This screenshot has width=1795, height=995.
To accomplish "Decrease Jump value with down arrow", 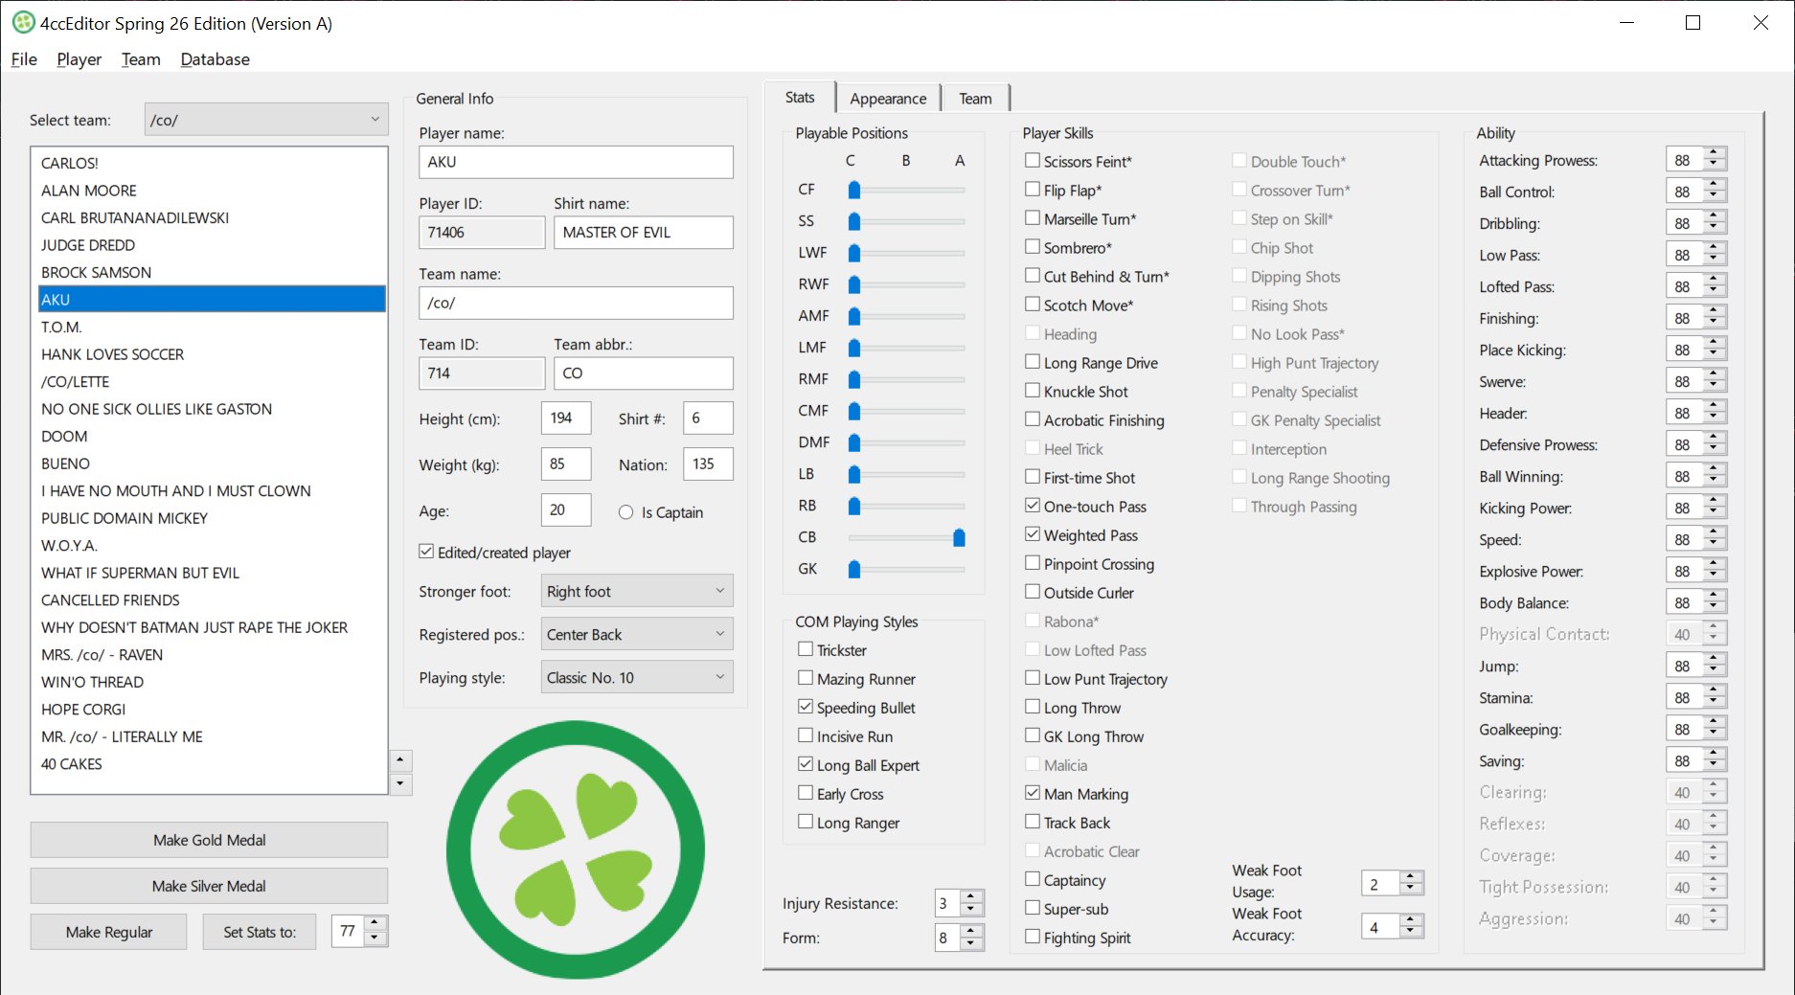I will 1715,672.
